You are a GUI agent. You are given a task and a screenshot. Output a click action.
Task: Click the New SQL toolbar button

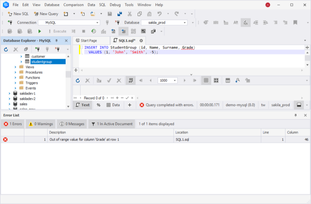(x=18, y=14)
